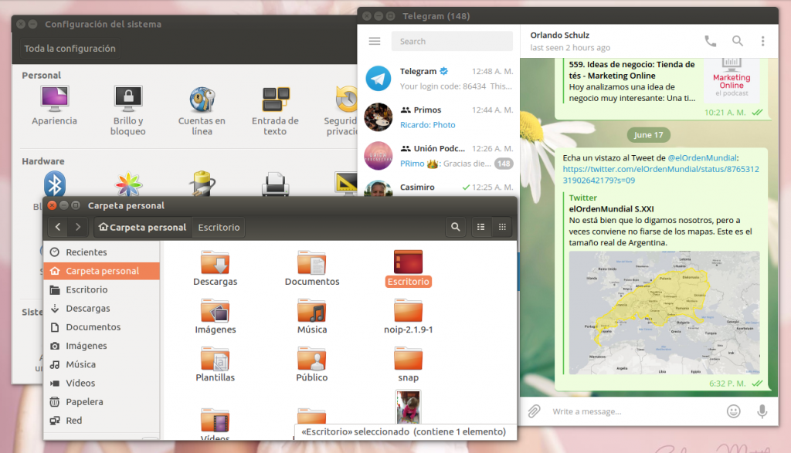
Task: Open the emoji picker in Telegram
Action: tap(734, 411)
